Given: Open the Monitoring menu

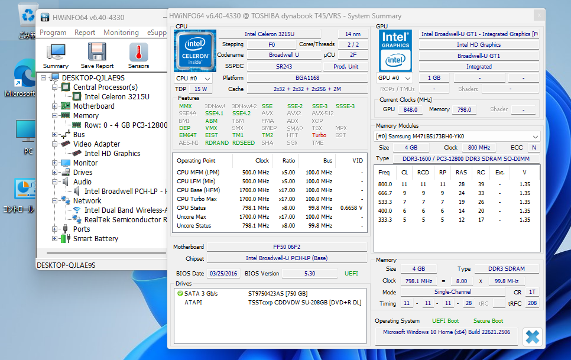Looking at the screenshot, I should coord(121,33).
